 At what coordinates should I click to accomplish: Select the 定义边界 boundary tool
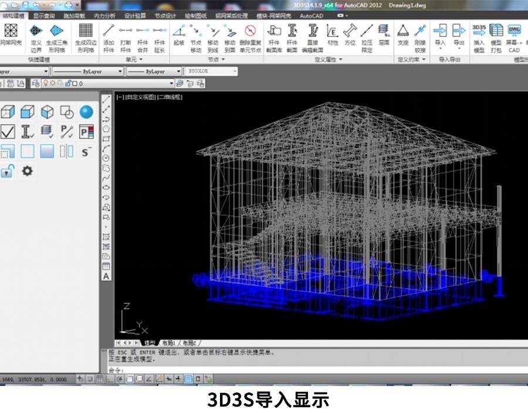click(x=36, y=38)
